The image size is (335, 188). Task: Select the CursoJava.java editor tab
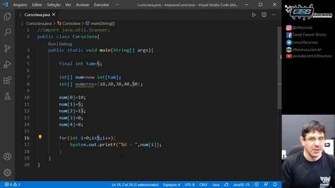(37, 15)
